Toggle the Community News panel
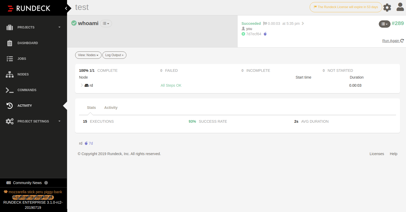This screenshot has height=212, width=406. pos(27,183)
